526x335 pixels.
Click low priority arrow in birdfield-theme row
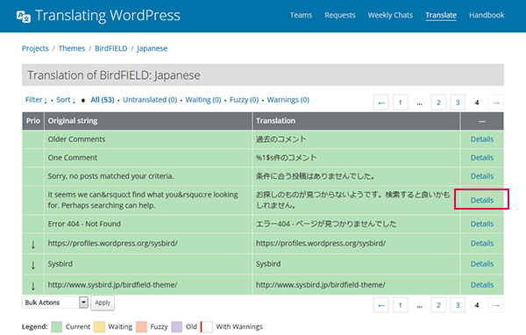(x=33, y=286)
